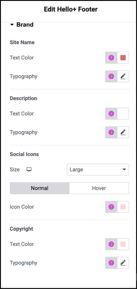The height and width of the screenshot is (289, 137).
Task: Click the globe icon for Site Name Text Color
Action: [111, 58]
